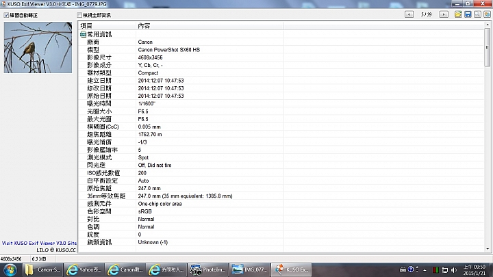Select the Canon PowerShot SX60 HS value
Screen dimensions: 493x277
(169, 50)
